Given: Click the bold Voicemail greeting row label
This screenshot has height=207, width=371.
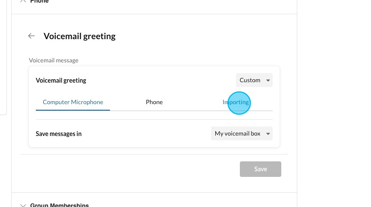Looking at the screenshot, I should 61,80.
